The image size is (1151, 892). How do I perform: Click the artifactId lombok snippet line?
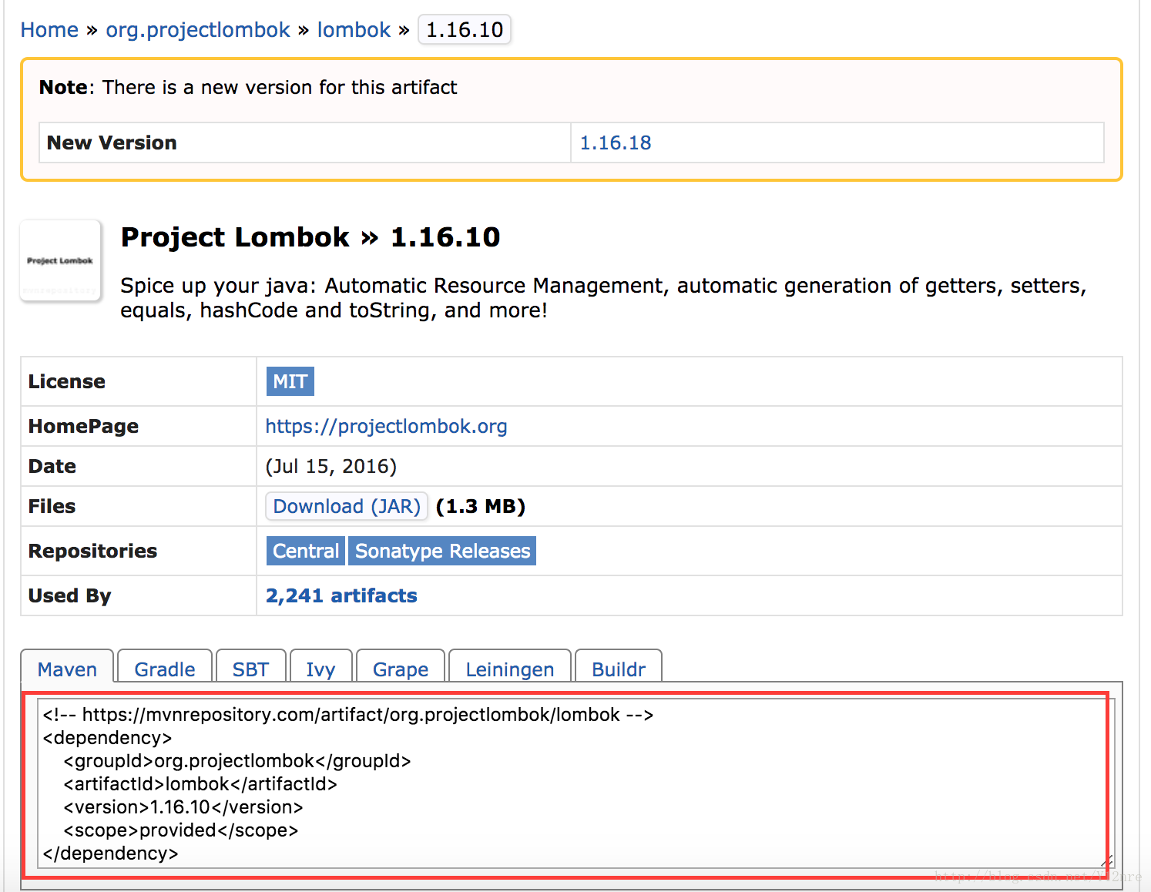(x=200, y=784)
